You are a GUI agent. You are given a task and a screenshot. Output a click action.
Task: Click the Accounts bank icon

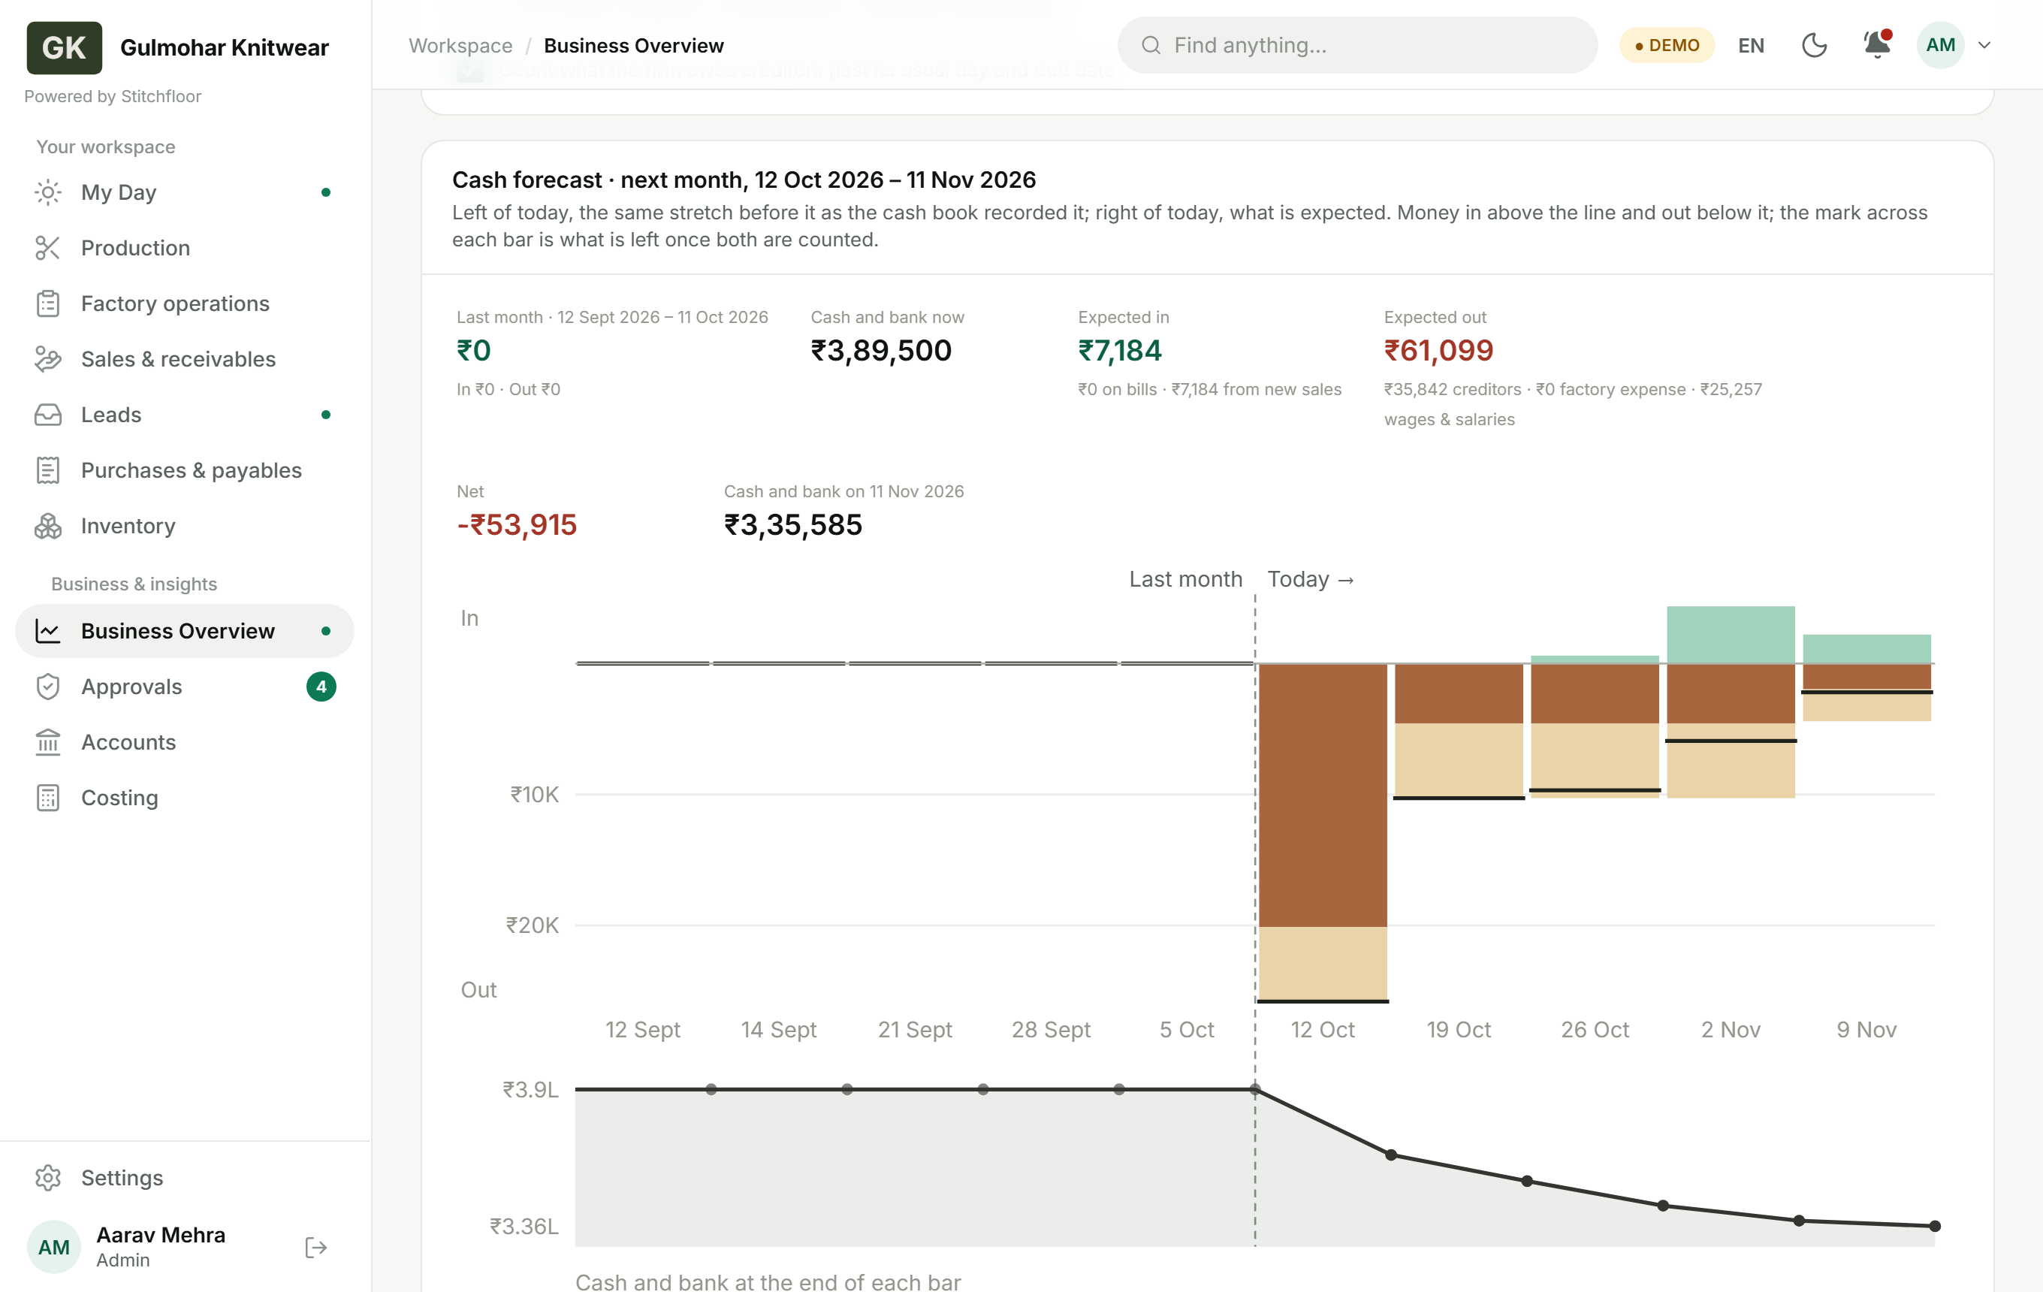click(x=48, y=742)
